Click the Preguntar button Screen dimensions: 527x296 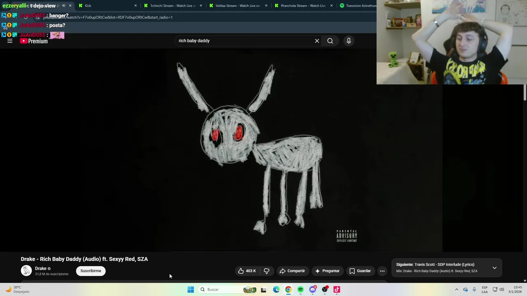(x=327, y=271)
